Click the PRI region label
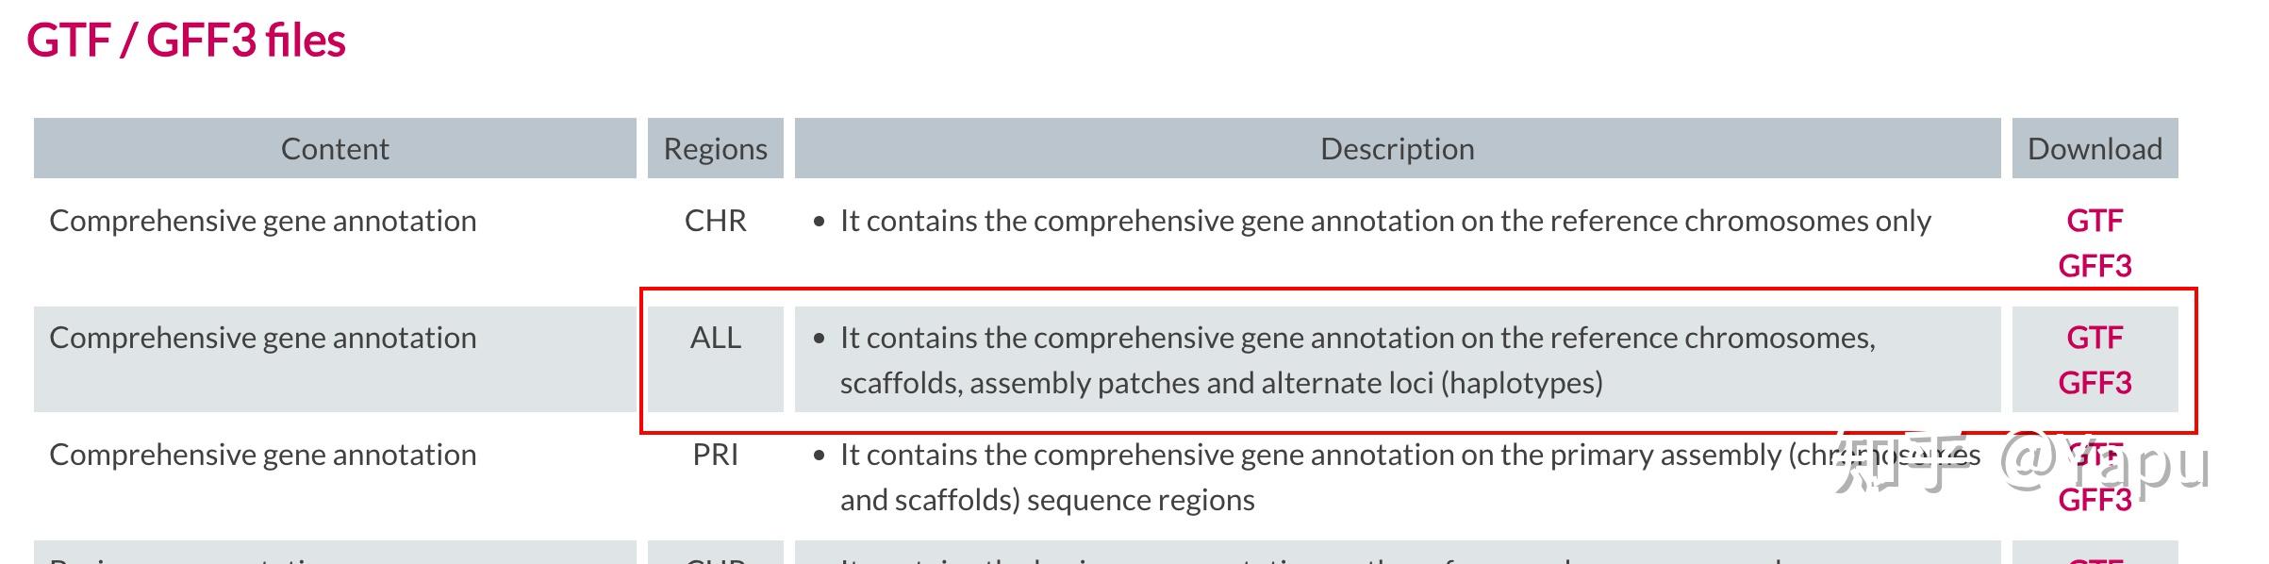This screenshot has height=564, width=2269. click(714, 454)
